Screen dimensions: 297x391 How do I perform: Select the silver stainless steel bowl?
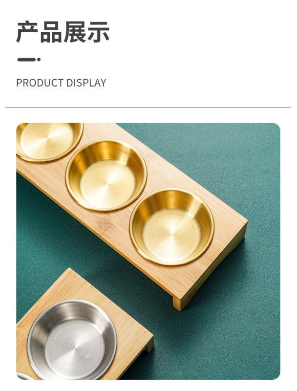click(x=72, y=340)
